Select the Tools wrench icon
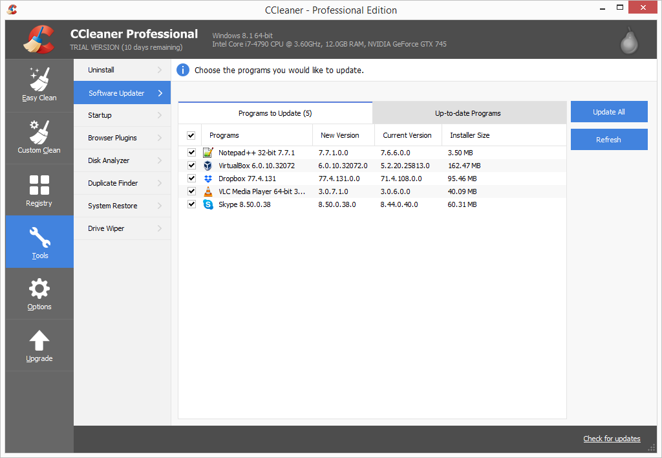 [39, 236]
